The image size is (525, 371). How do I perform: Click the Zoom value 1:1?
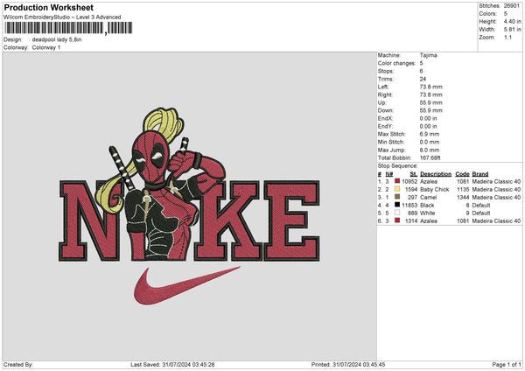tap(507, 37)
